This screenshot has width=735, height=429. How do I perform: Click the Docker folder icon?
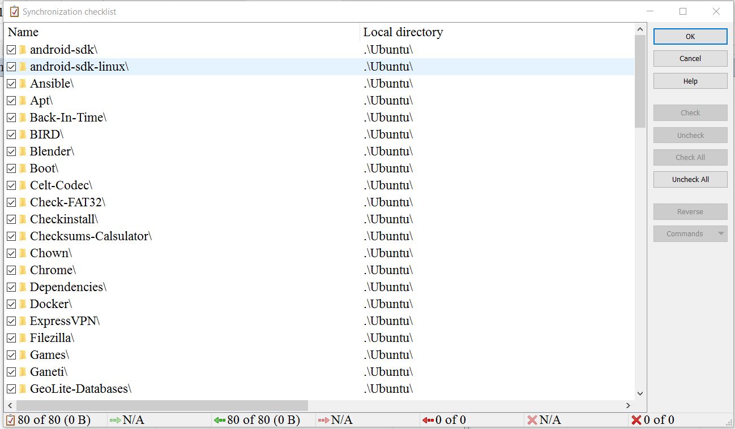pos(23,304)
